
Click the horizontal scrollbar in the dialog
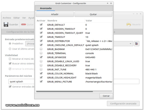coord(65,91)
